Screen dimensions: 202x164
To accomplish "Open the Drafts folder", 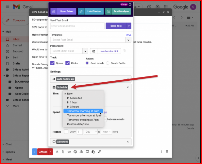I will tap(16, 63).
